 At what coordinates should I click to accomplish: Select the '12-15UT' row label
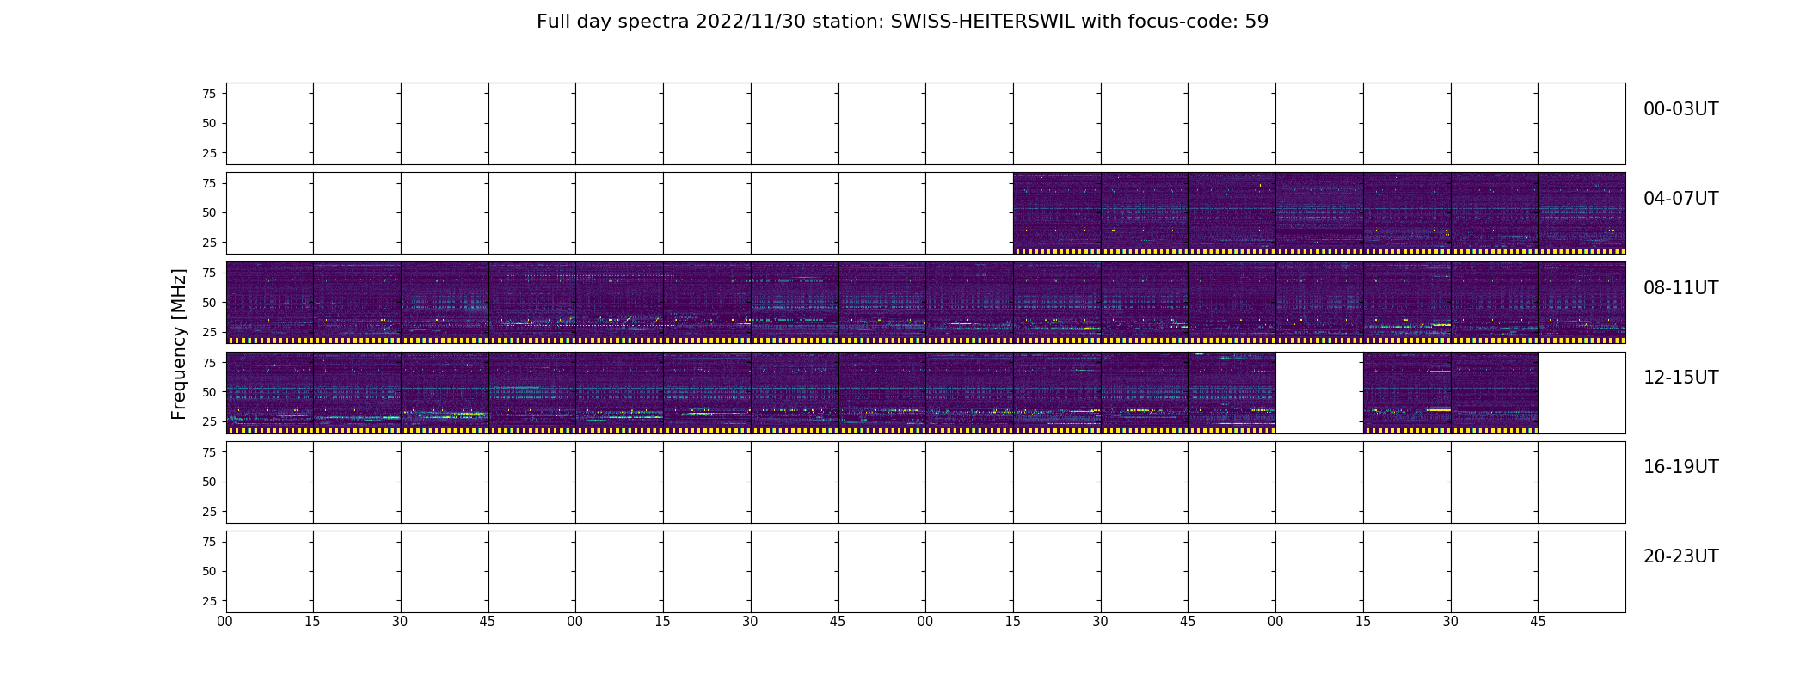pos(1680,378)
